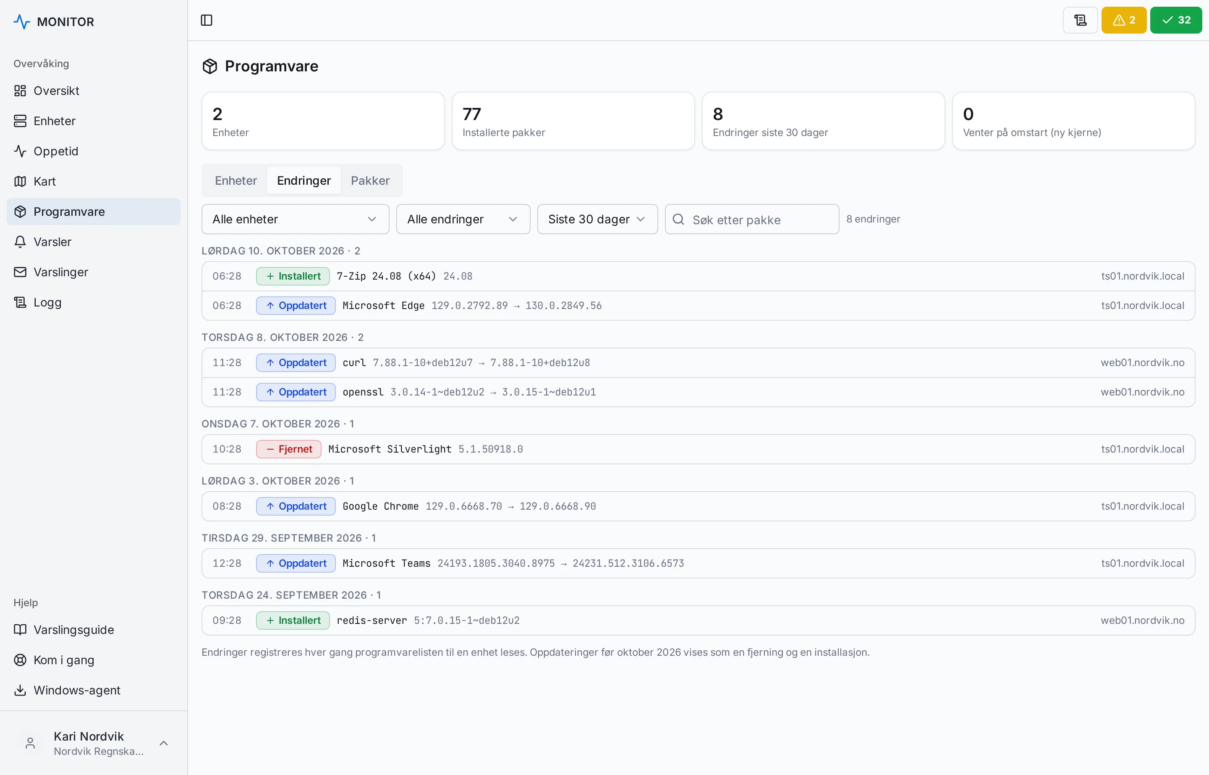Image resolution: width=1209 pixels, height=775 pixels.
Task: Open Enheter server icon in sidebar
Action: tap(20, 121)
